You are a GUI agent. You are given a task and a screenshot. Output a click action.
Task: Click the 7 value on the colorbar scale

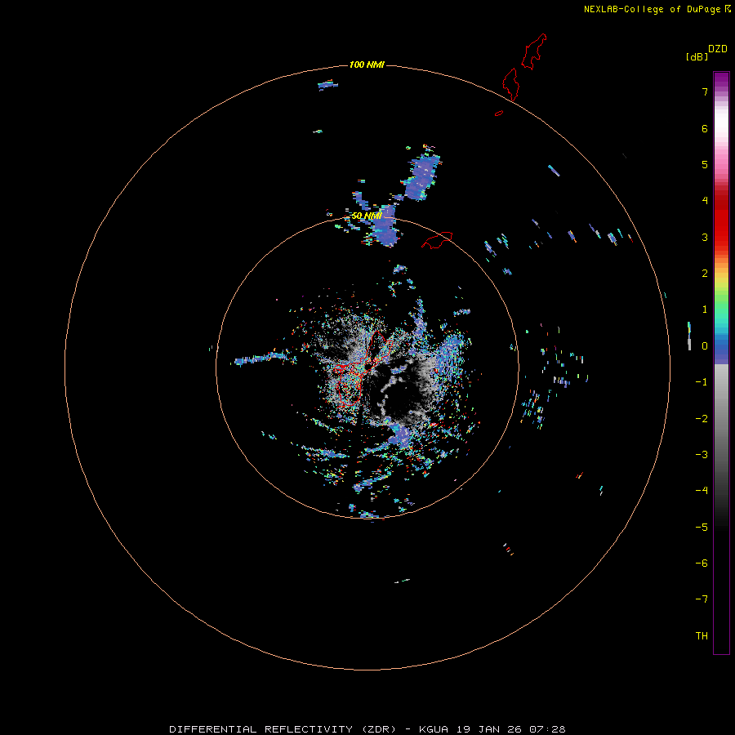[705, 92]
